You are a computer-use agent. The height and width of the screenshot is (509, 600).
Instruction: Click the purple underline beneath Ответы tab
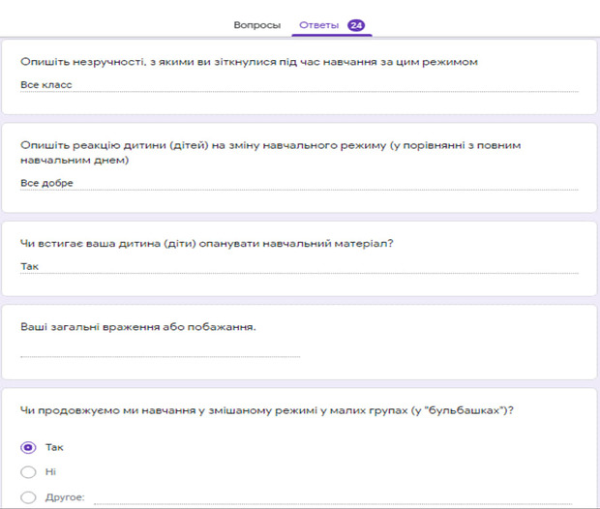332,36
